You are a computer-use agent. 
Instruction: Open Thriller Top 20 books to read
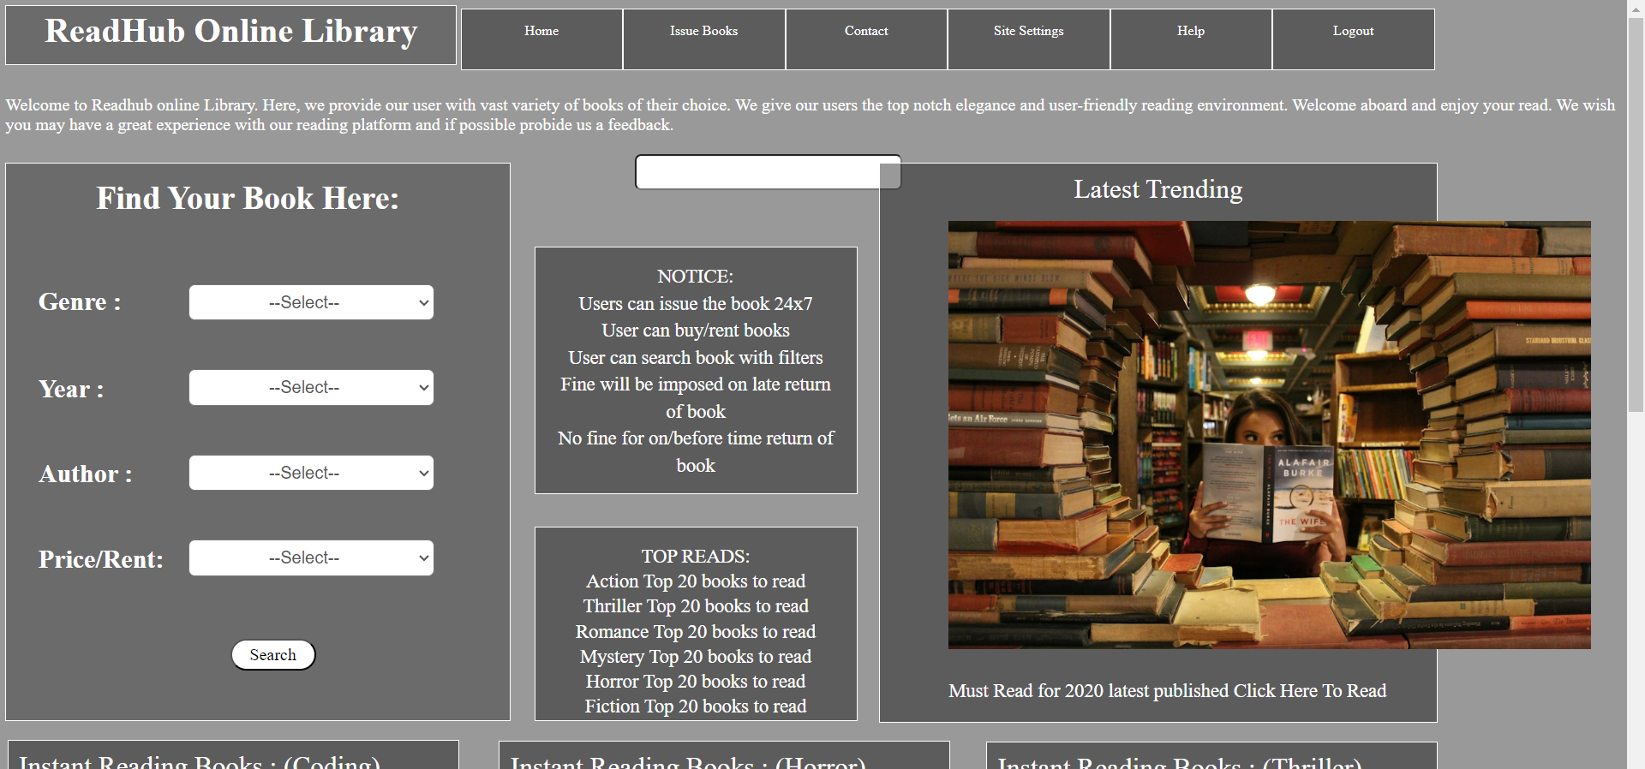(696, 606)
